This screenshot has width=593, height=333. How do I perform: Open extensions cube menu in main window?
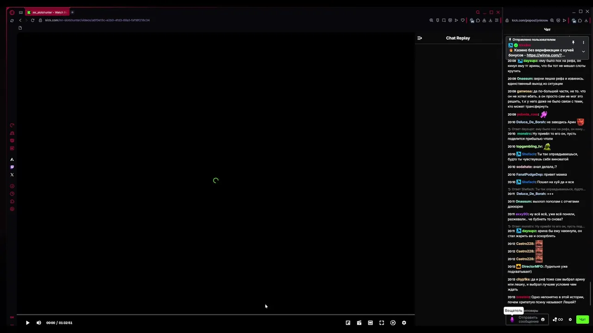click(478, 20)
